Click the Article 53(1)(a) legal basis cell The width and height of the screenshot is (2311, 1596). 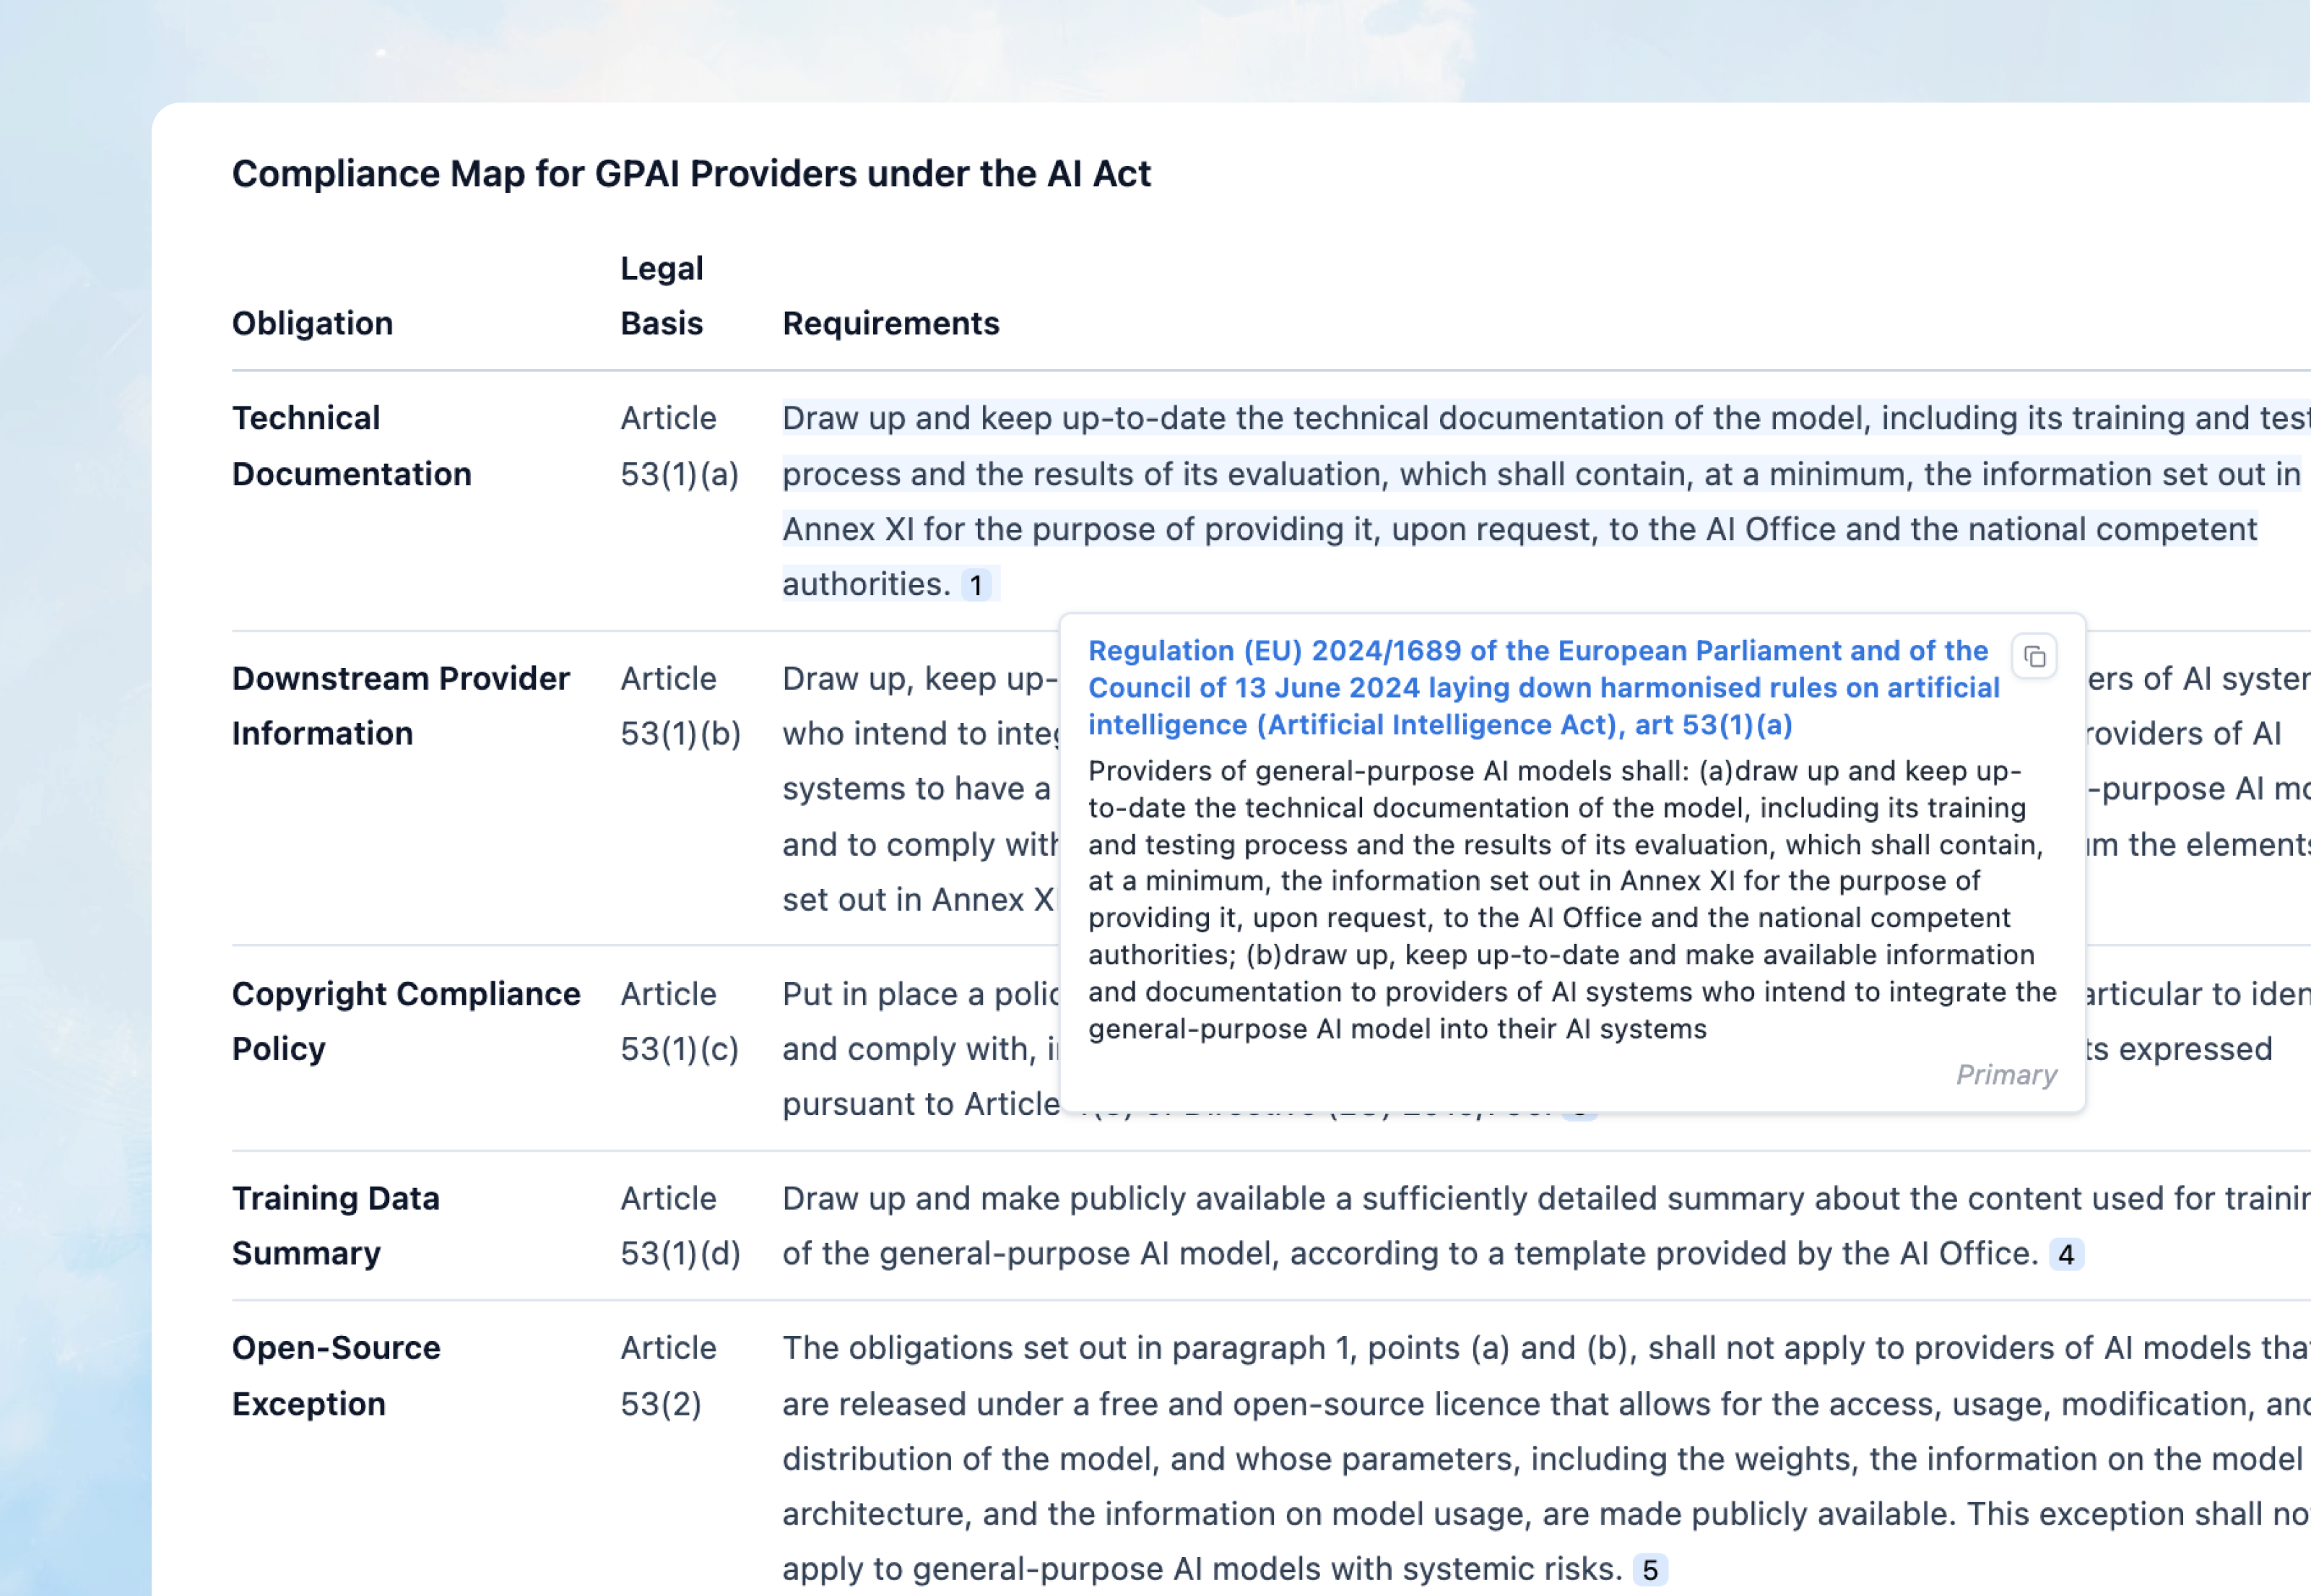point(679,446)
